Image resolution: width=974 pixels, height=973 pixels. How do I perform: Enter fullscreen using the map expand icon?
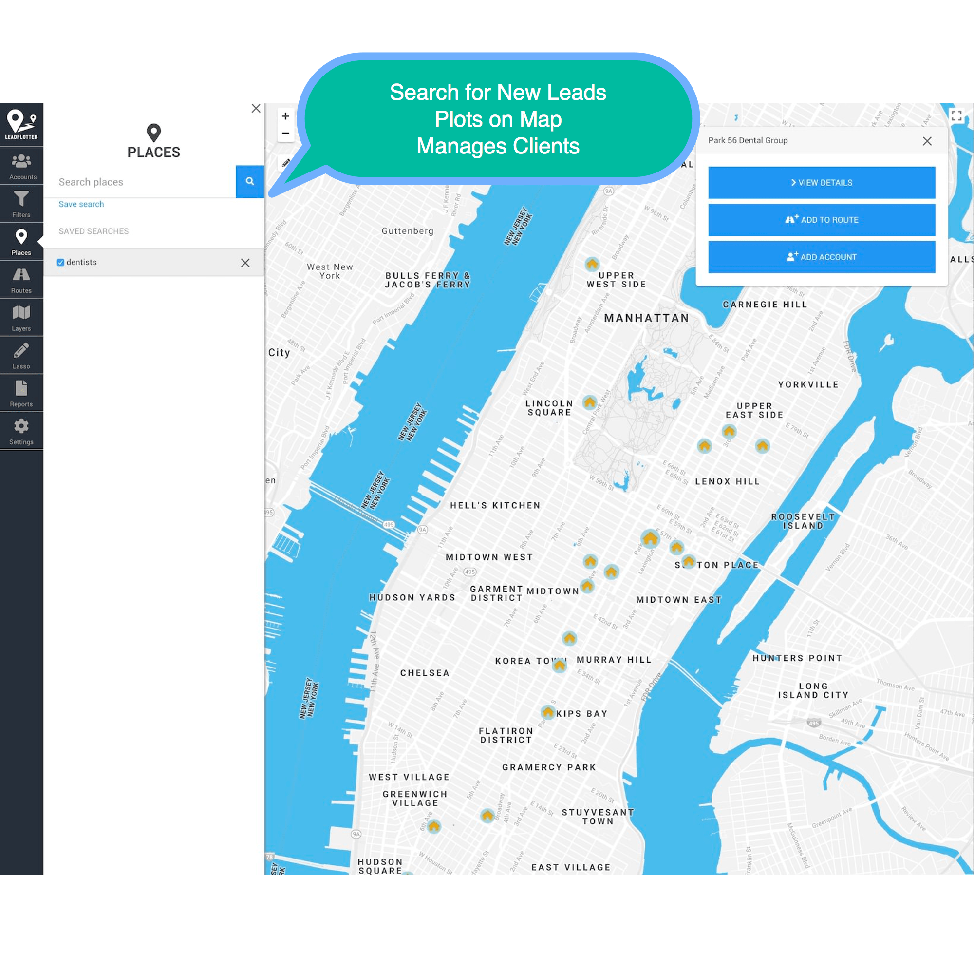(x=957, y=116)
